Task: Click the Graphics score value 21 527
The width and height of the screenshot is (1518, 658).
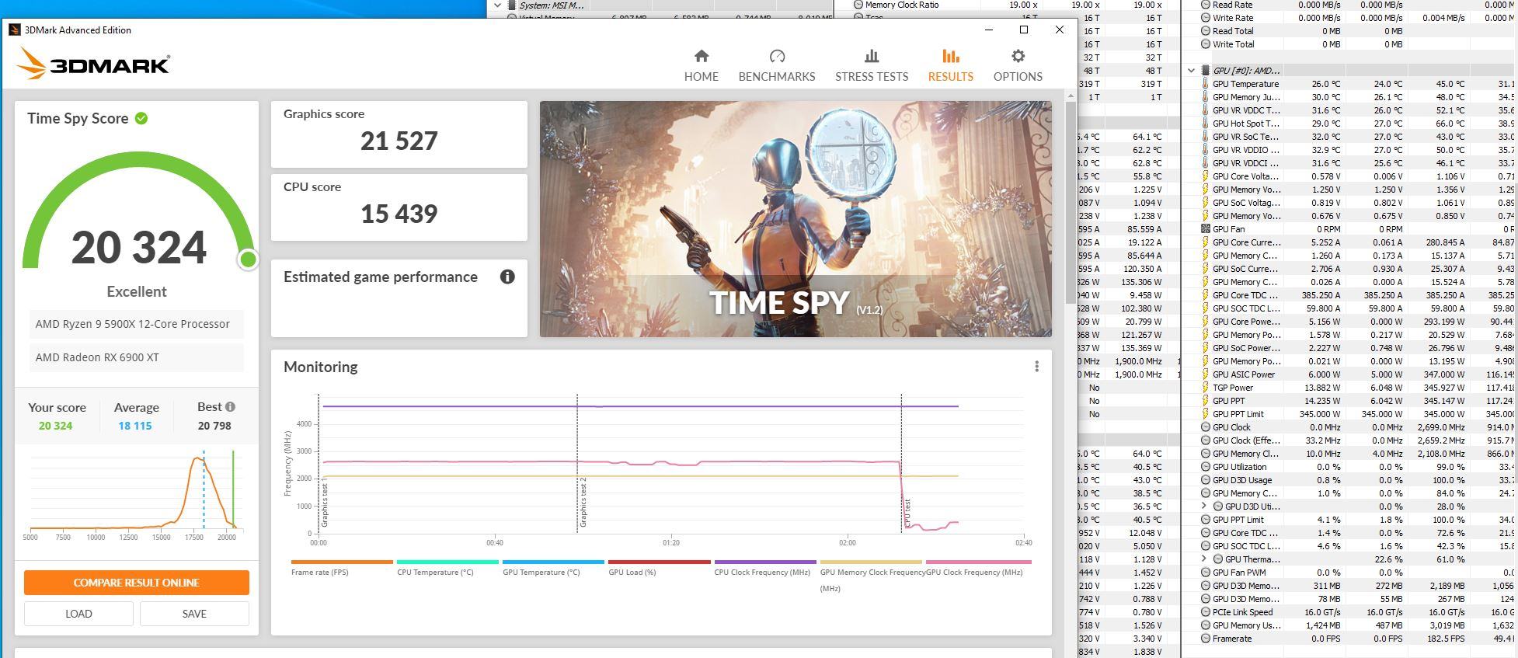Action: [x=399, y=141]
